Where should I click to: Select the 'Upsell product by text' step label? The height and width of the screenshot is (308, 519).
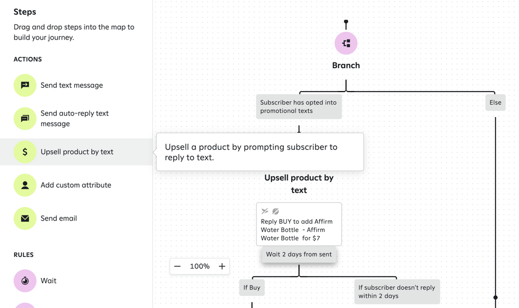coord(77,152)
